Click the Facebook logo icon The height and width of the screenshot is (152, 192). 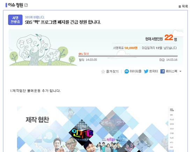point(162,71)
